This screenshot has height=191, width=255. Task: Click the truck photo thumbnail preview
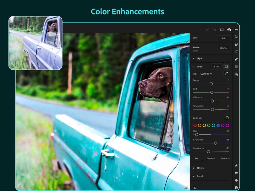35,42
